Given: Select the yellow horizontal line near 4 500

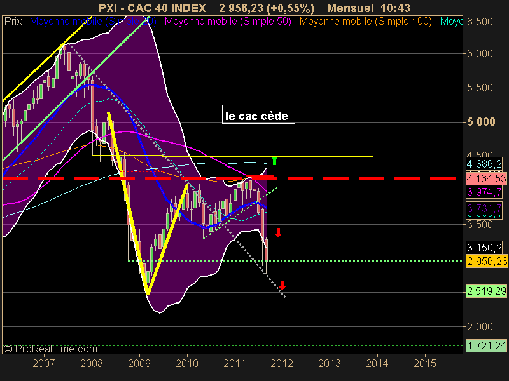Looking at the screenshot, I should click(x=232, y=156).
